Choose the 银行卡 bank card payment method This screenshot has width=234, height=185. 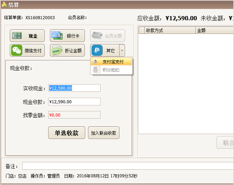click(x=67, y=36)
